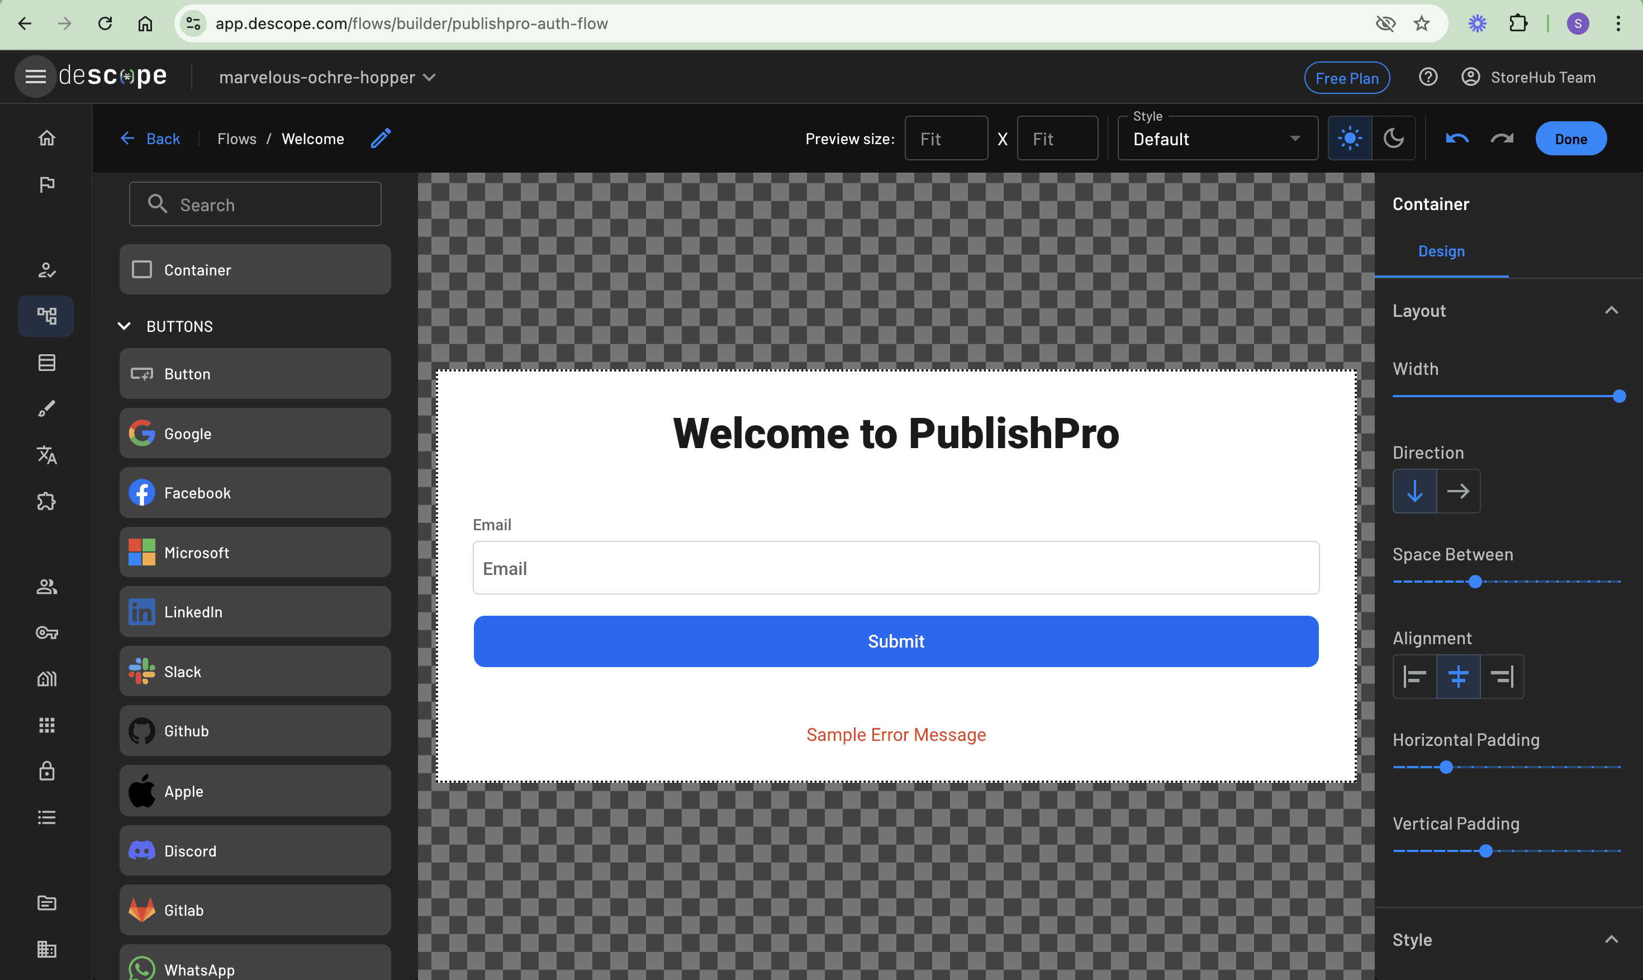
Task: Click Flows in the breadcrumb
Action: (x=236, y=139)
